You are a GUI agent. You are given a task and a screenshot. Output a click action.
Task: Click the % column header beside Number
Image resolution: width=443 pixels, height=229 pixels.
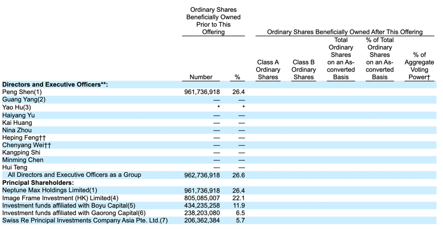[x=237, y=77]
